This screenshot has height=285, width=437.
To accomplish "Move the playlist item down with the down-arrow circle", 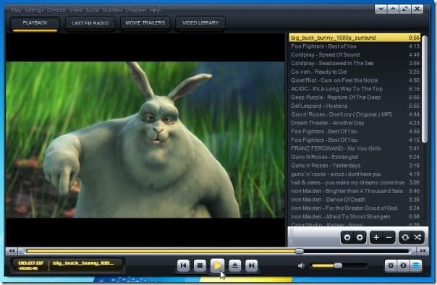I will click(x=347, y=237).
